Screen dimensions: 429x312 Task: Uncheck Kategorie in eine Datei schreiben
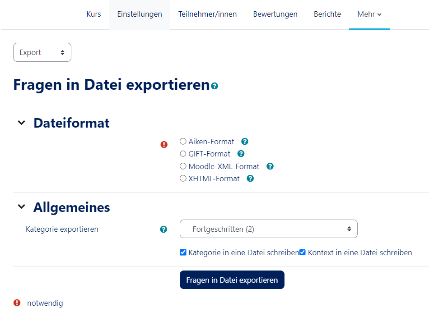[x=183, y=252]
